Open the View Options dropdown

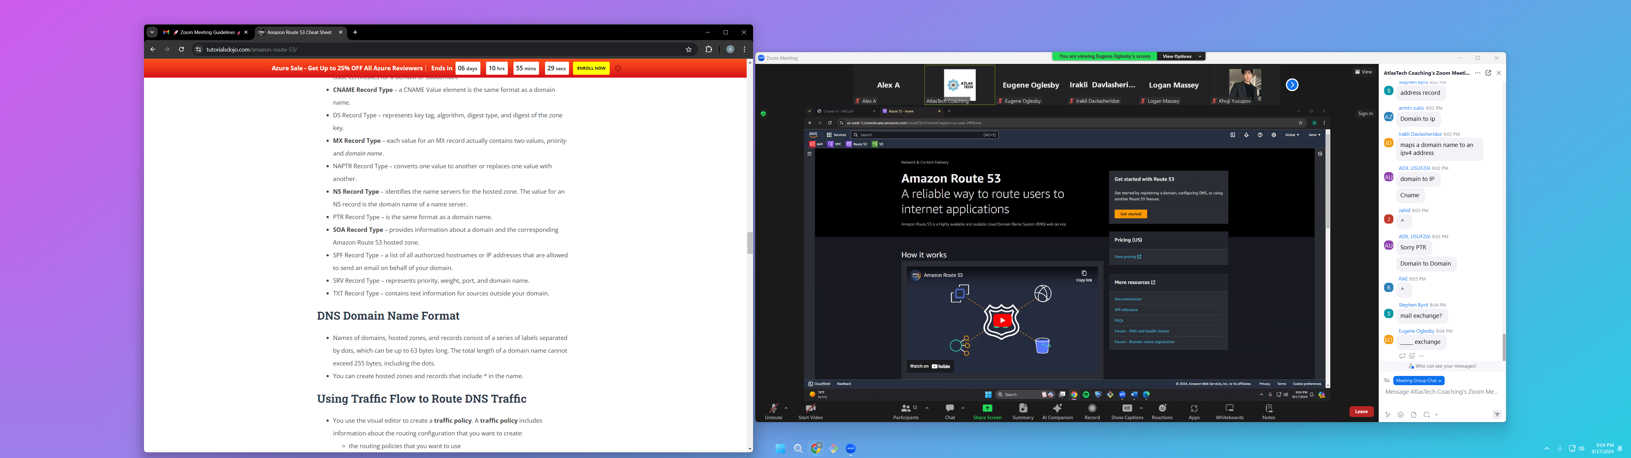[x=1181, y=56]
